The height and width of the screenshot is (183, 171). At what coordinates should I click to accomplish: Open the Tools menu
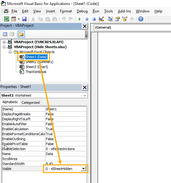point(109,11)
